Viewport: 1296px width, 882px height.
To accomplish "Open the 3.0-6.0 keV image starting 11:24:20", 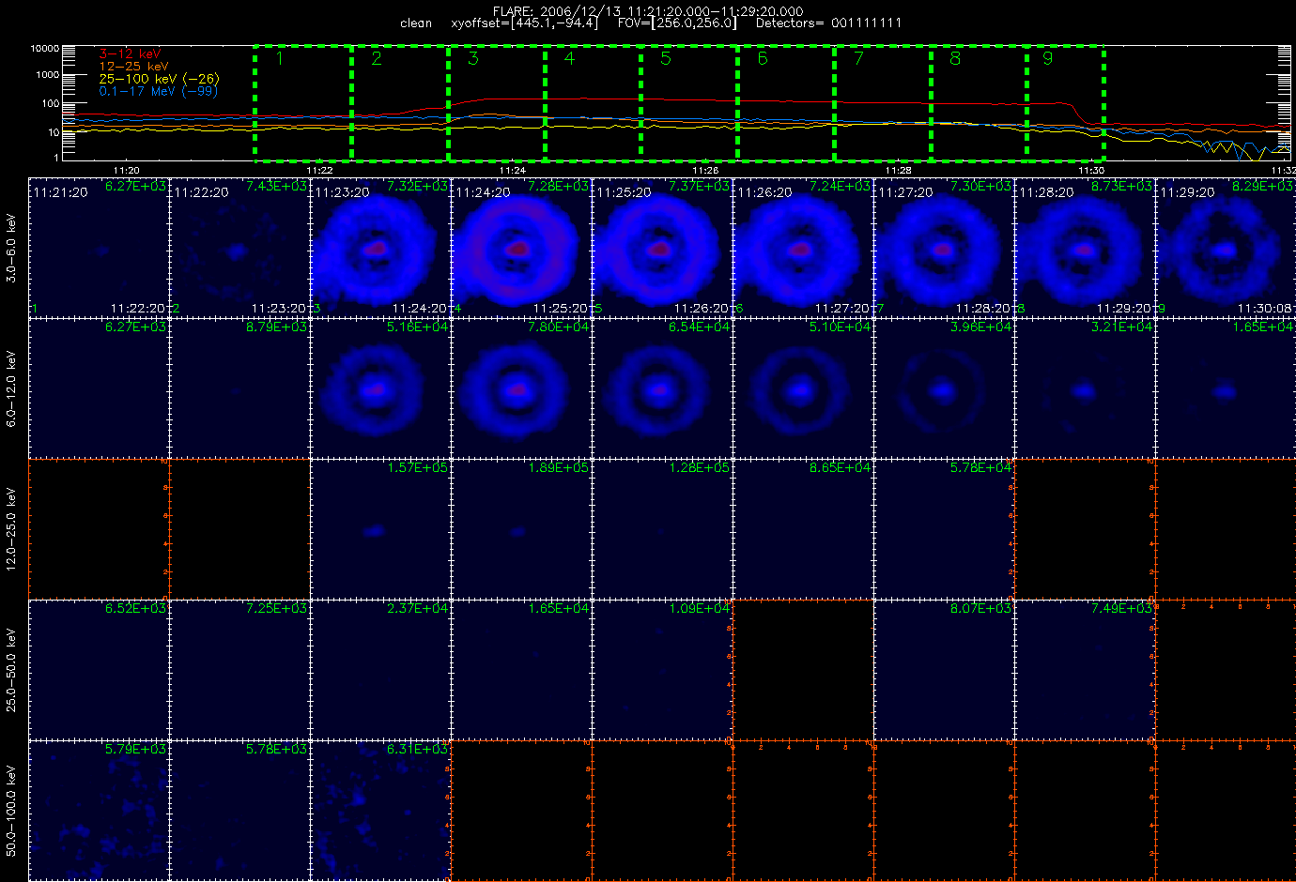I will coord(521,247).
